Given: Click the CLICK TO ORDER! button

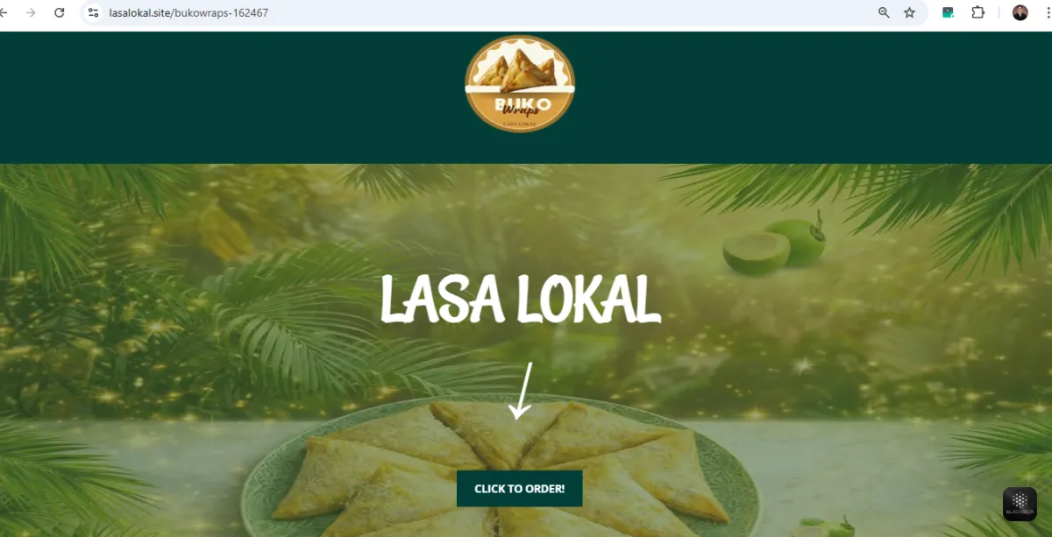Looking at the screenshot, I should click(x=519, y=489).
